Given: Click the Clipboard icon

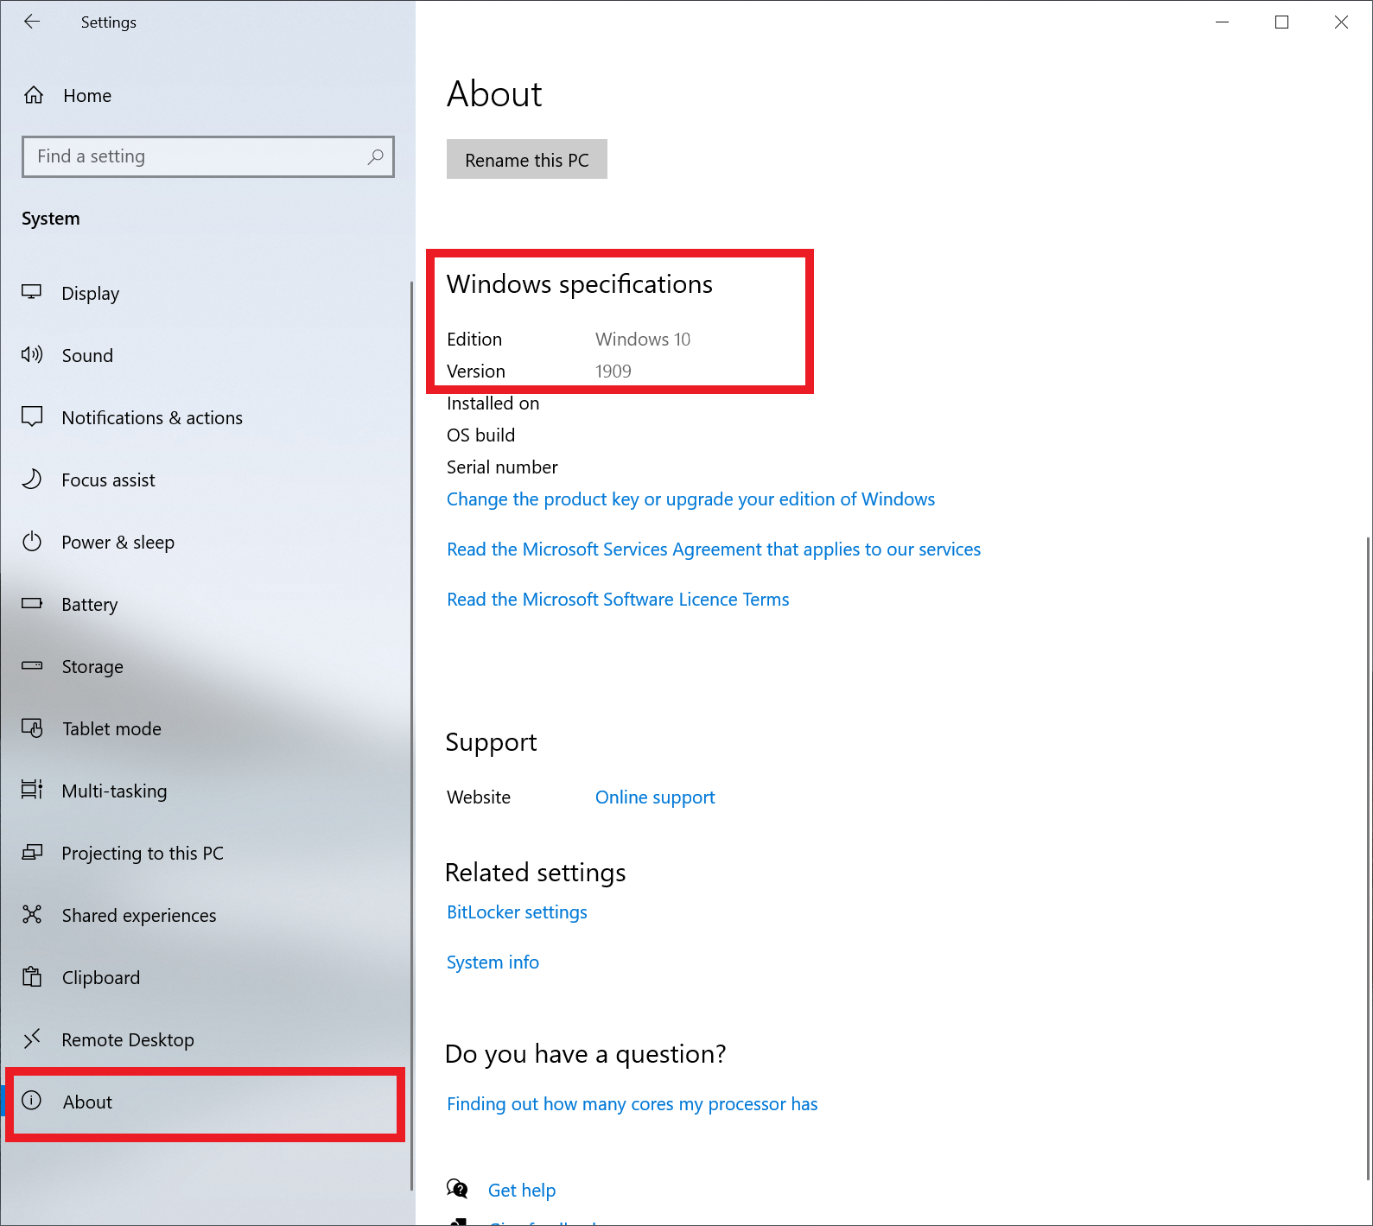Looking at the screenshot, I should pos(32,977).
